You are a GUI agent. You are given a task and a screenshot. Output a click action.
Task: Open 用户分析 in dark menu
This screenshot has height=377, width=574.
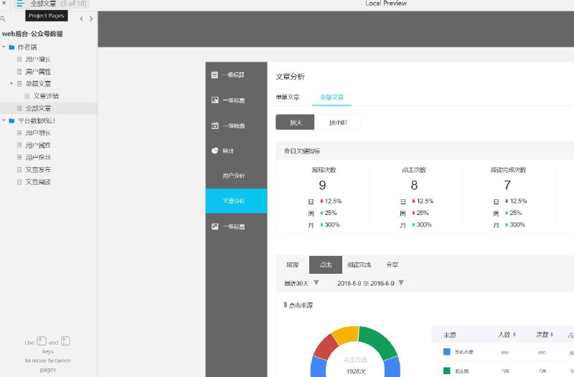(x=234, y=176)
